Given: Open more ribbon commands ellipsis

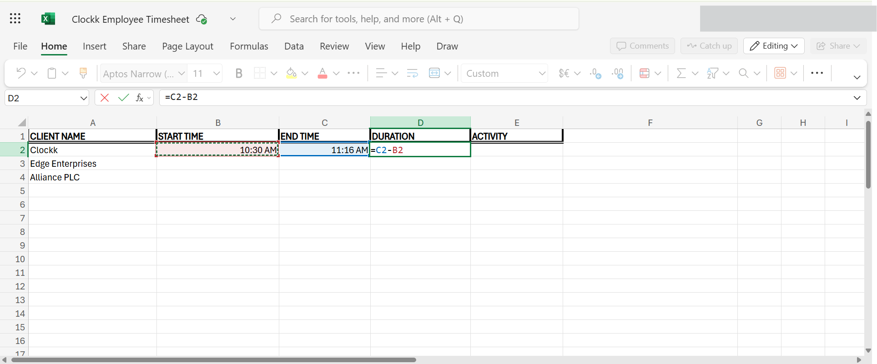Looking at the screenshot, I should [817, 73].
